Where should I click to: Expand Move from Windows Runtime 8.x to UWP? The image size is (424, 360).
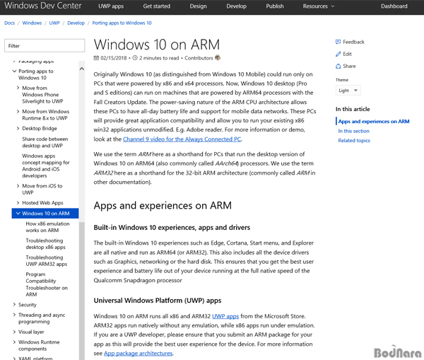18,111
